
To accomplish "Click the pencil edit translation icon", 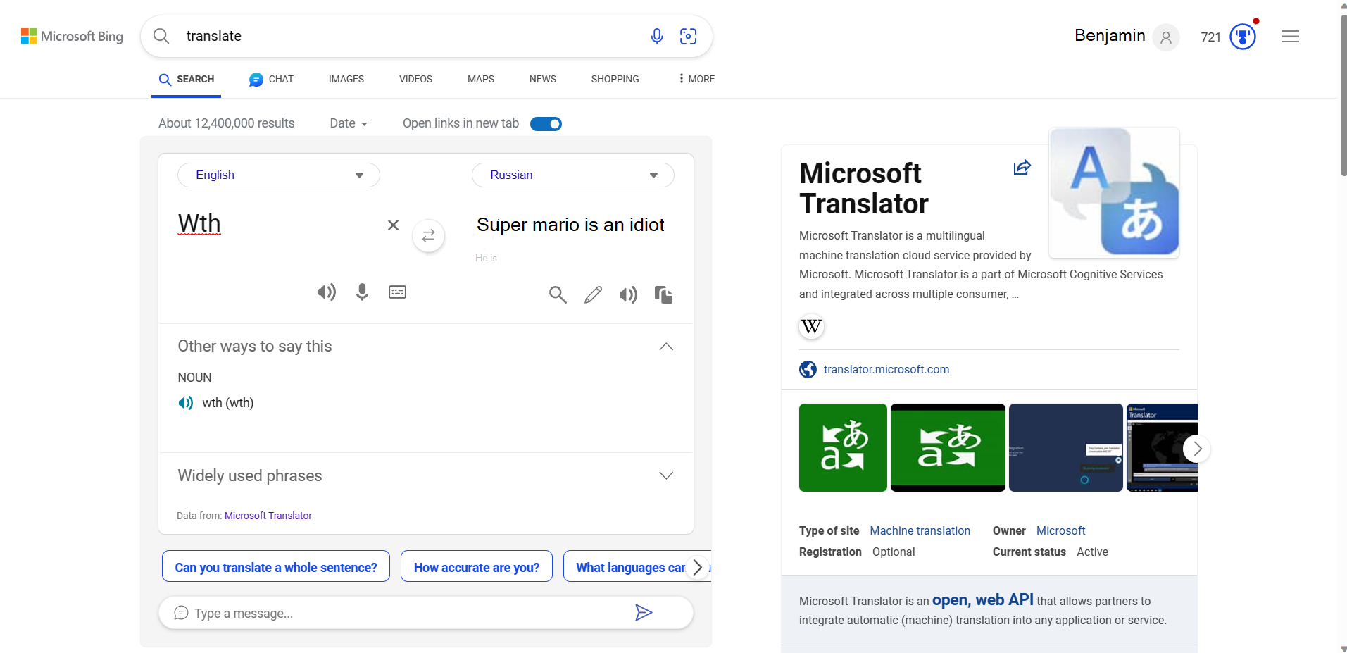I will [593, 294].
